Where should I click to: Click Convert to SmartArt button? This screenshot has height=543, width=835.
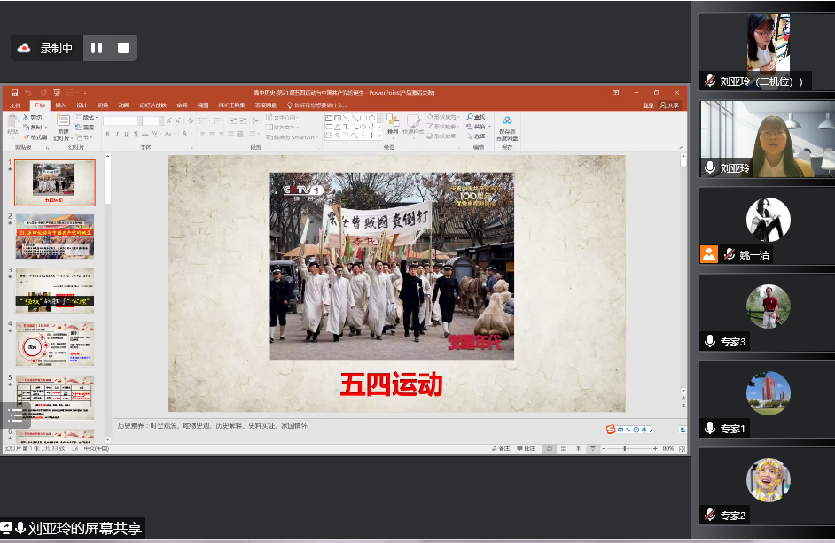(292, 137)
